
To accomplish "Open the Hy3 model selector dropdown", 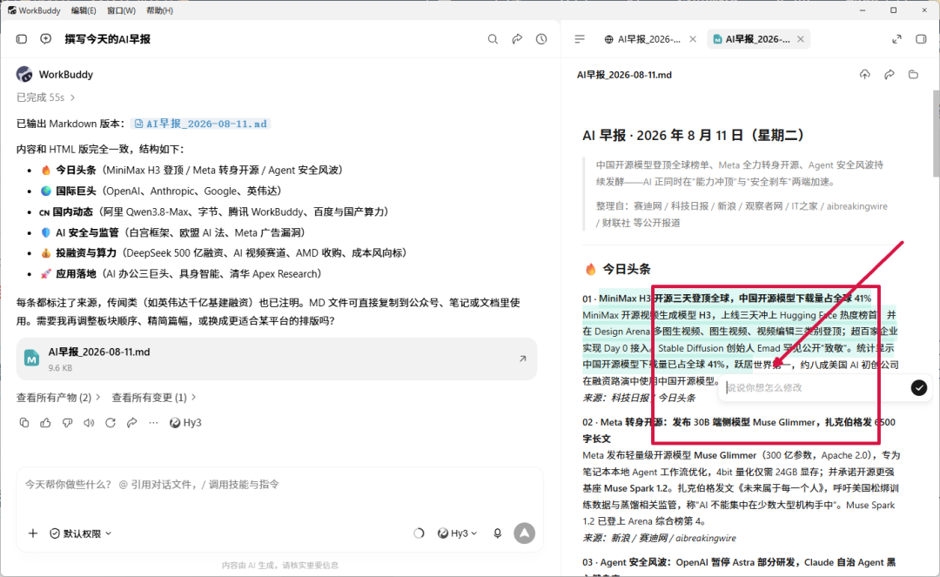I will point(458,533).
